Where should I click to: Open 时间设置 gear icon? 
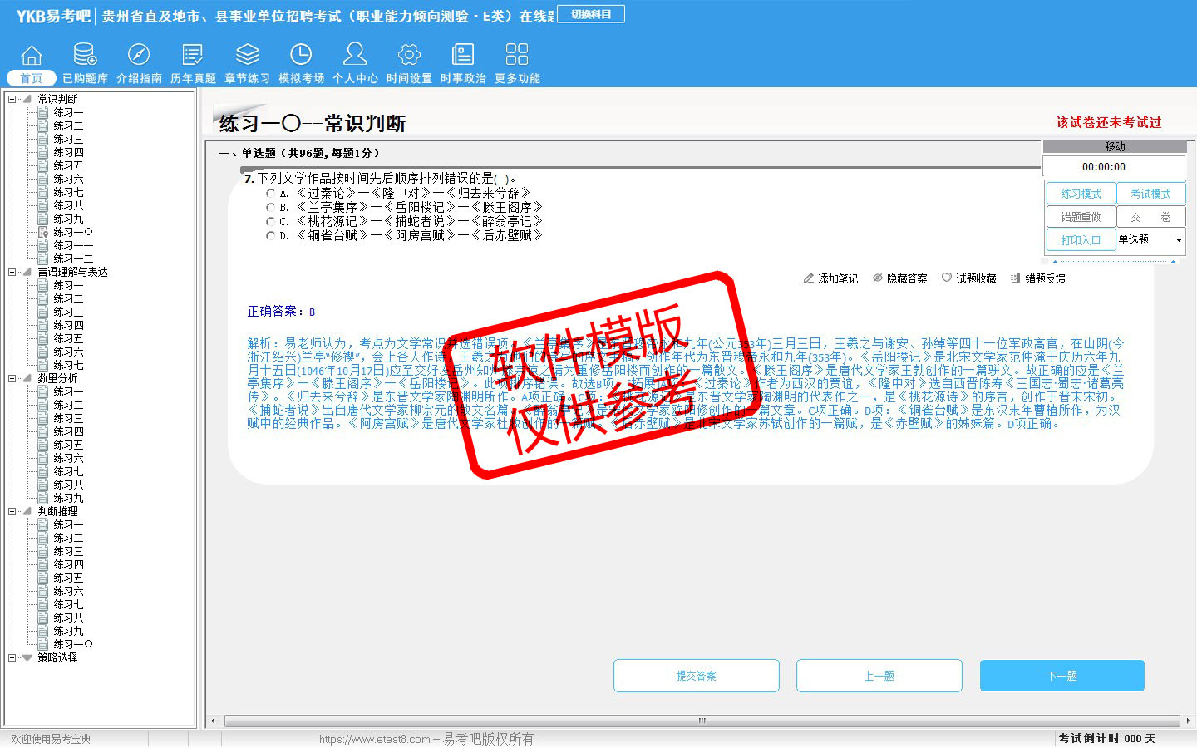tap(409, 55)
